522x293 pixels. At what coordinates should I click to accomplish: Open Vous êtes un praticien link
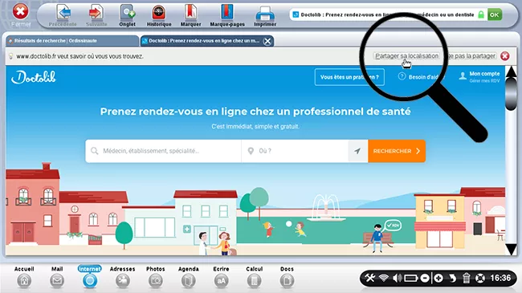tap(349, 77)
